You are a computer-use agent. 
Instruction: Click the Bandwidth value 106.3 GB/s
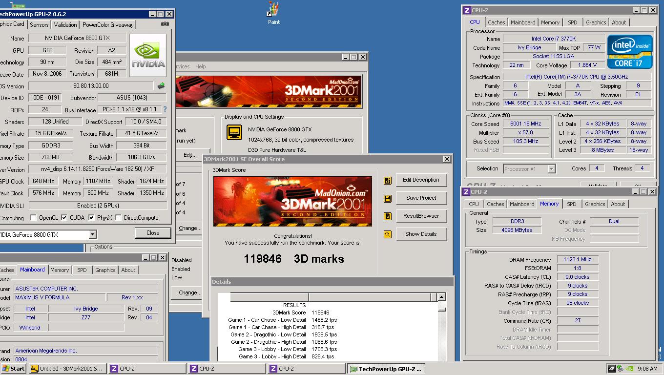point(142,158)
